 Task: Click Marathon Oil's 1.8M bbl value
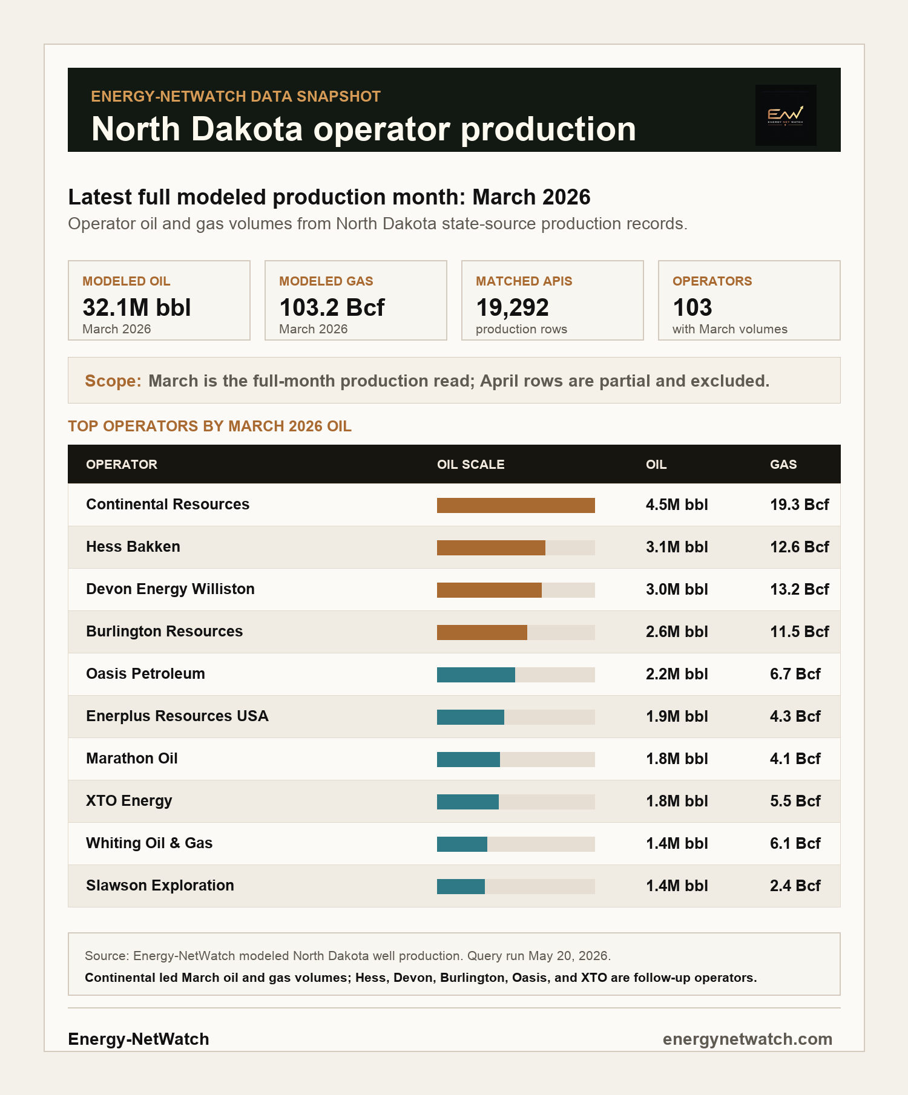(677, 759)
